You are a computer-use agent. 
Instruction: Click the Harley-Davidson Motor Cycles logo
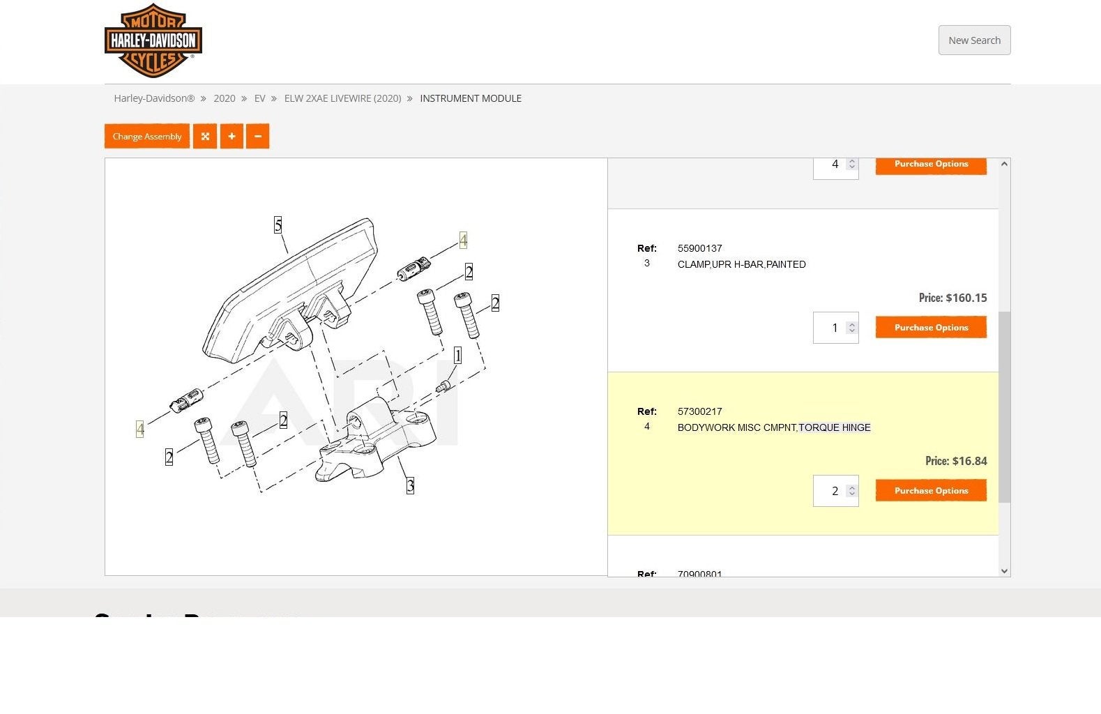coord(153,40)
